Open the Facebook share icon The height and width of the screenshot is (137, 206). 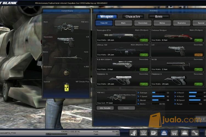click(133, 133)
